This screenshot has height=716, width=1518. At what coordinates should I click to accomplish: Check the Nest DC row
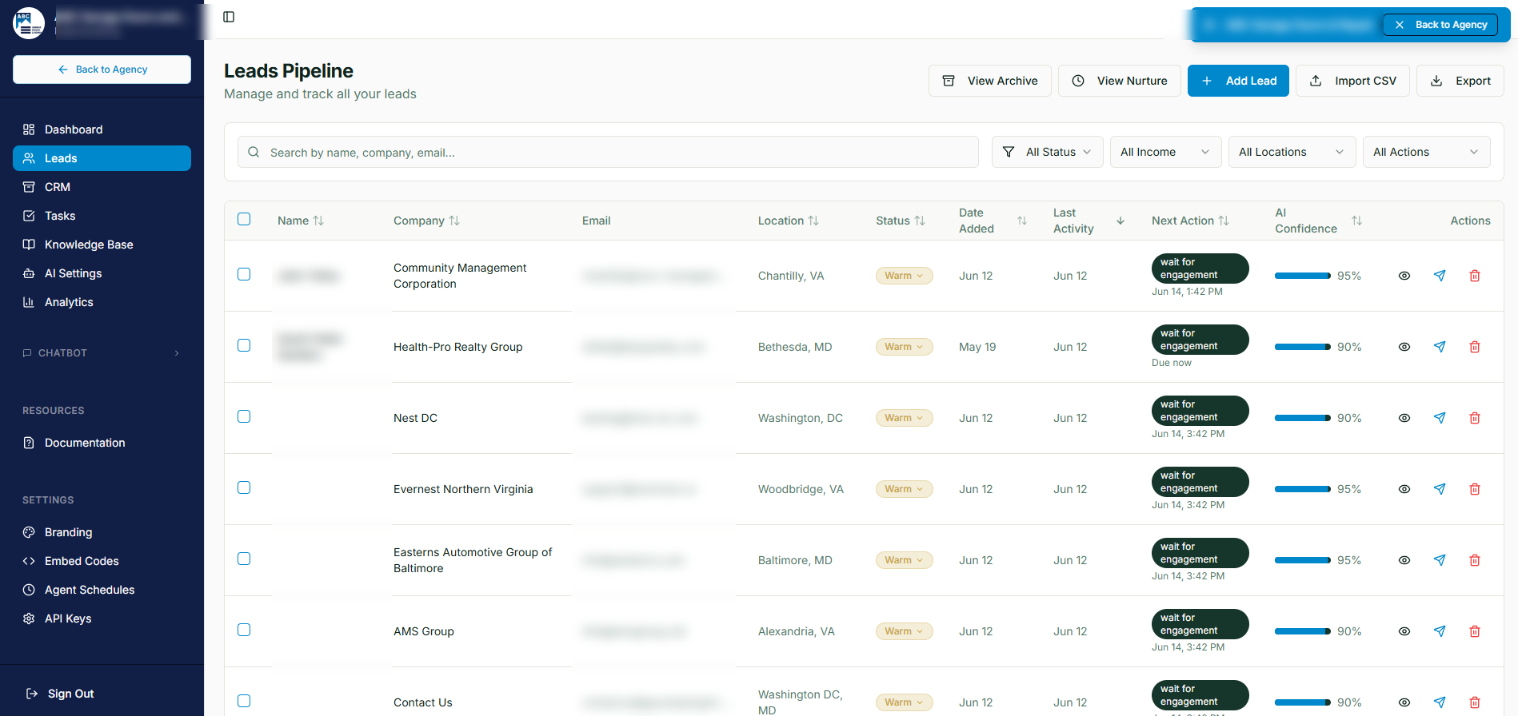pyautogui.click(x=244, y=416)
